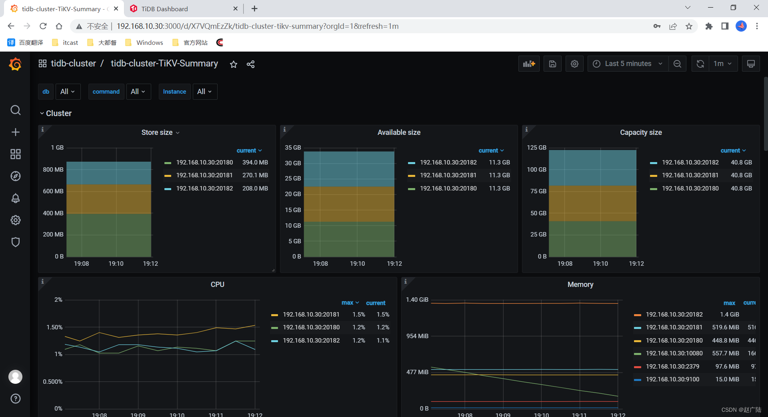Open the Store size panel menu
This screenshot has height=417, width=768.
coord(160,132)
